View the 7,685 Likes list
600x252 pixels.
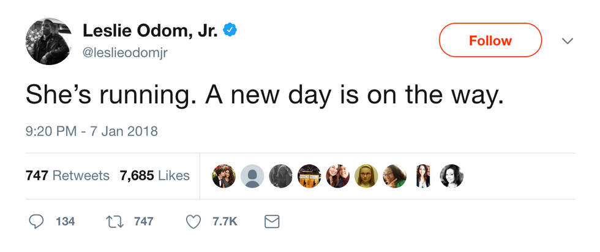click(x=155, y=175)
